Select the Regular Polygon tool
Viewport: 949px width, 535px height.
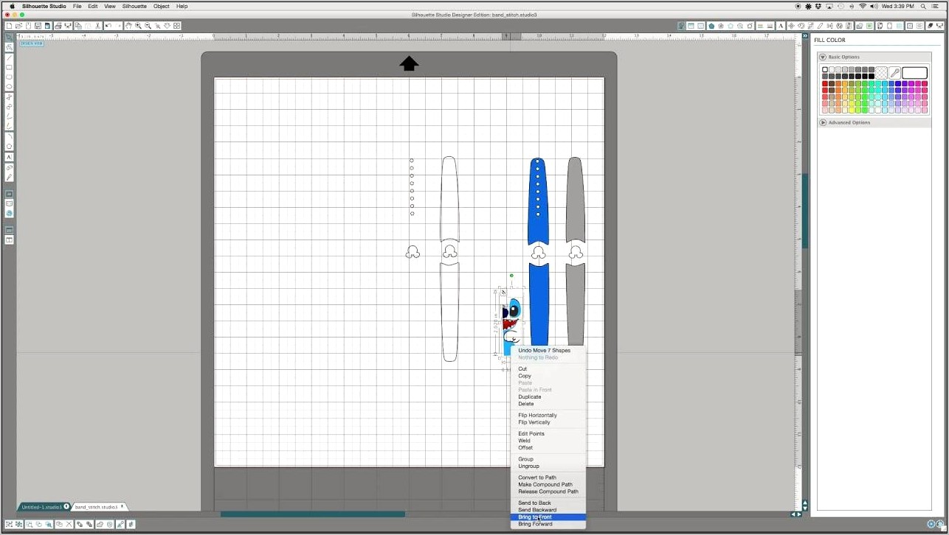[9, 147]
